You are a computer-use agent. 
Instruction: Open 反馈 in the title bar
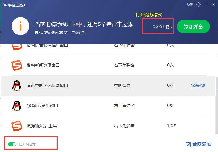(190, 4)
